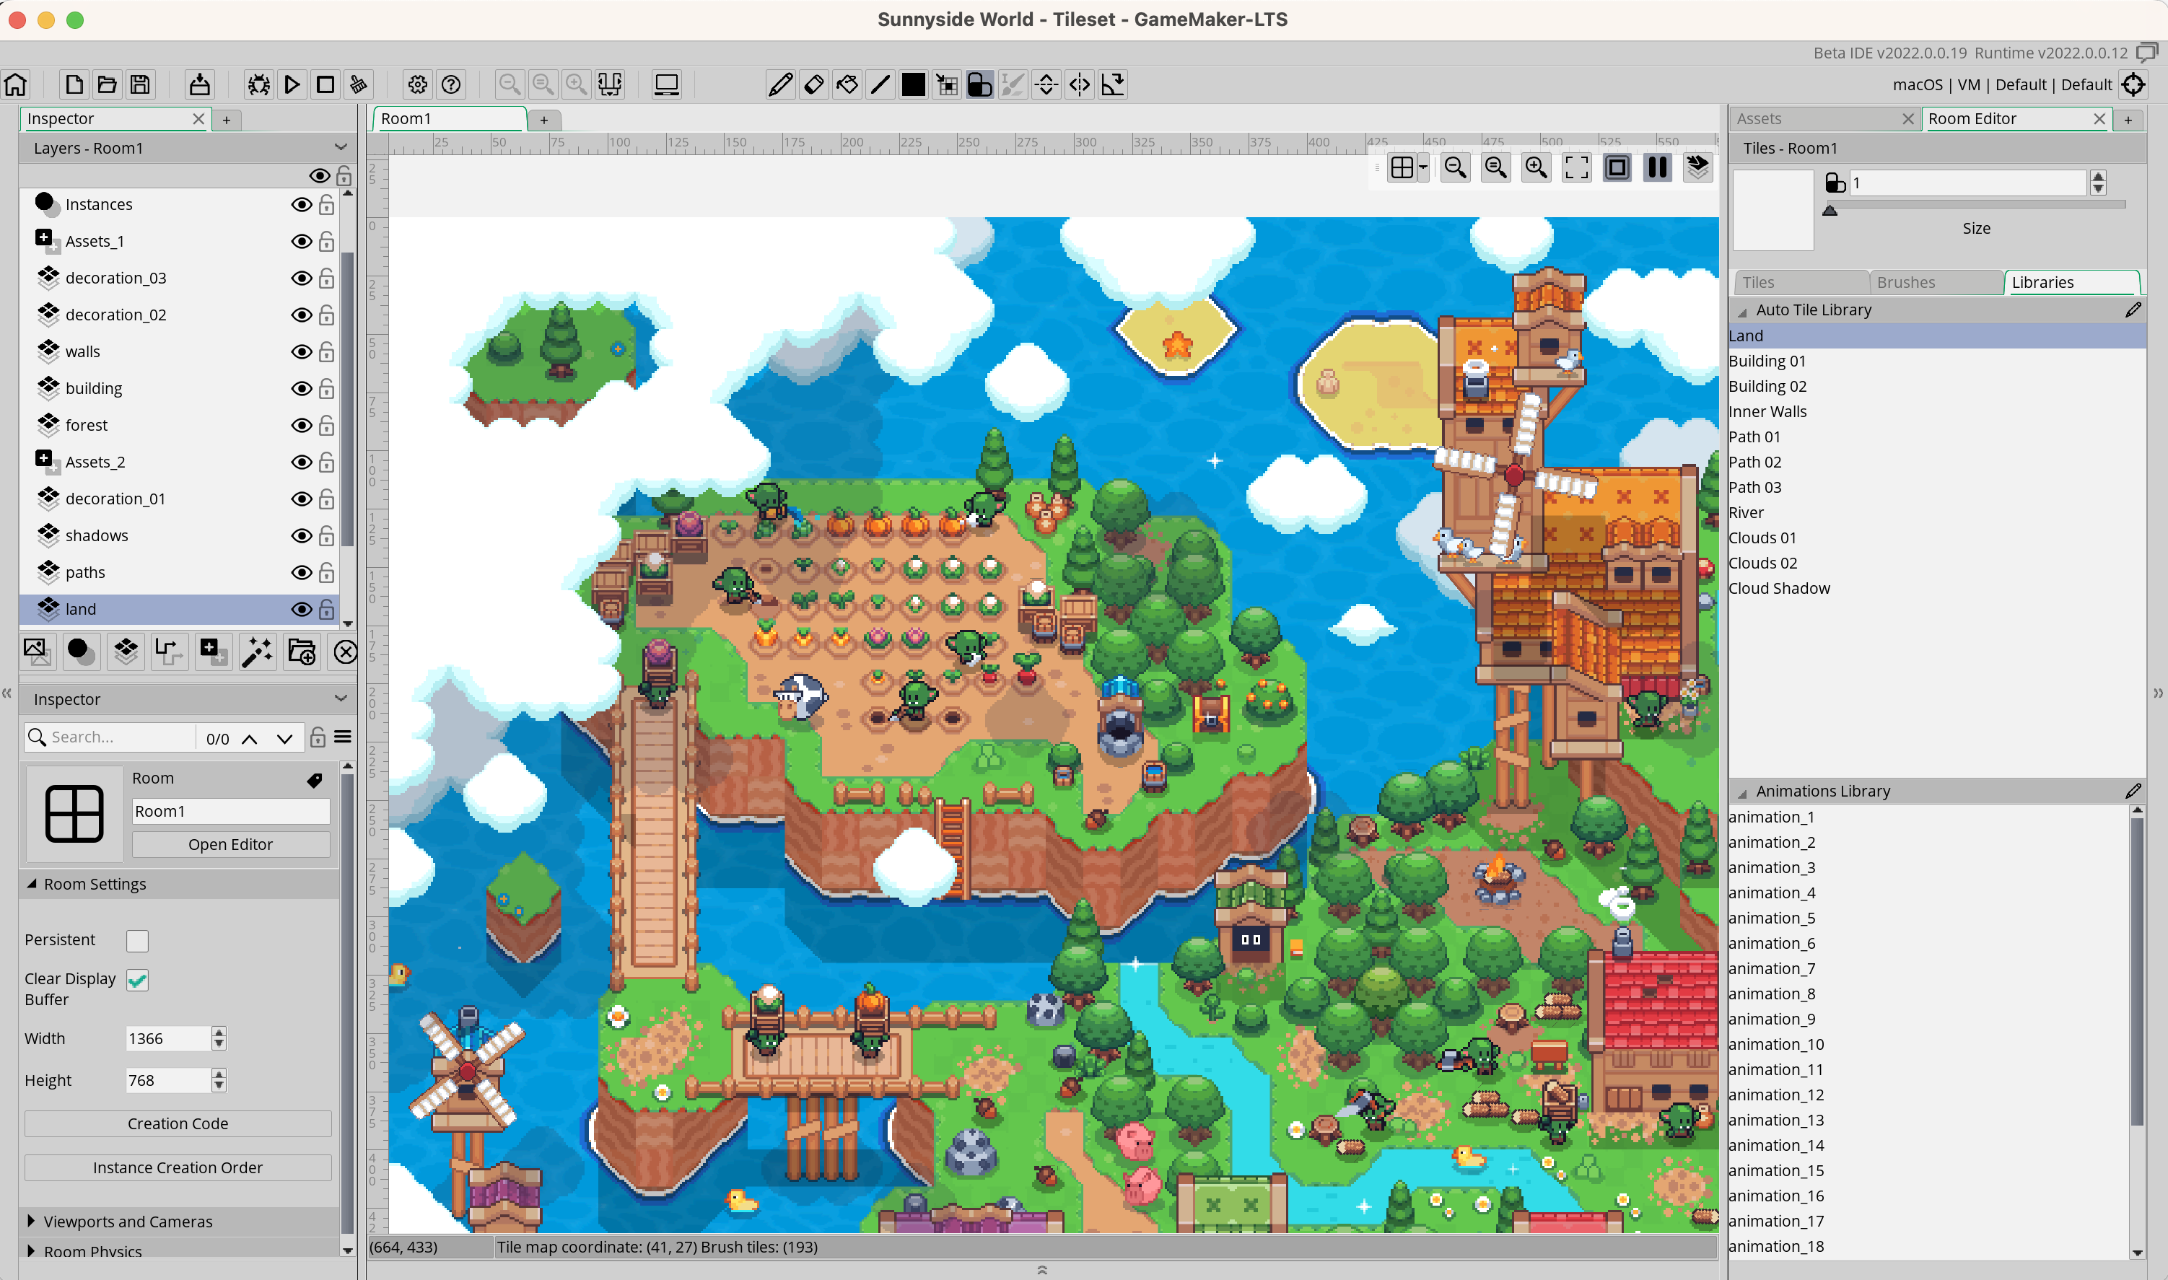Select the Libraries tab

point(2071,282)
